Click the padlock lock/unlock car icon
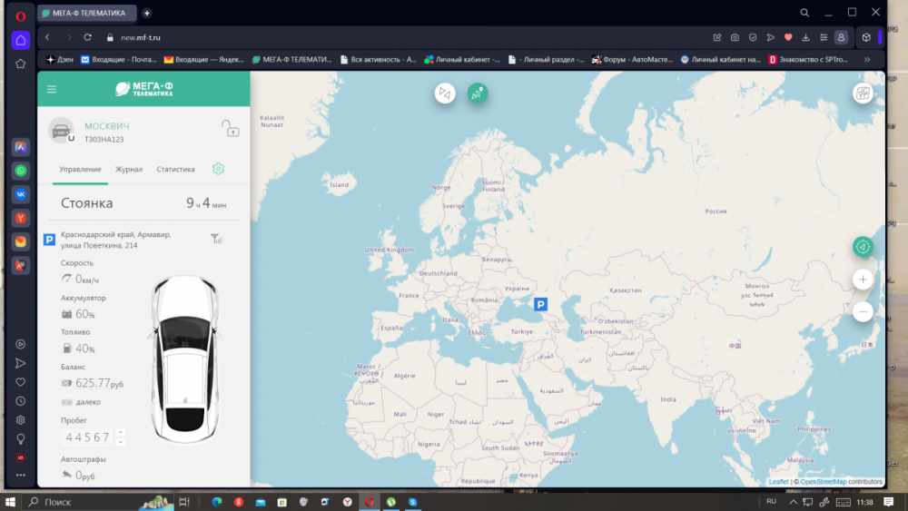 (x=231, y=129)
